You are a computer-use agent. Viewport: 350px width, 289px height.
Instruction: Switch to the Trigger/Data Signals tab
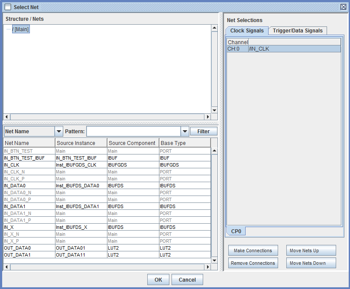point(298,31)
